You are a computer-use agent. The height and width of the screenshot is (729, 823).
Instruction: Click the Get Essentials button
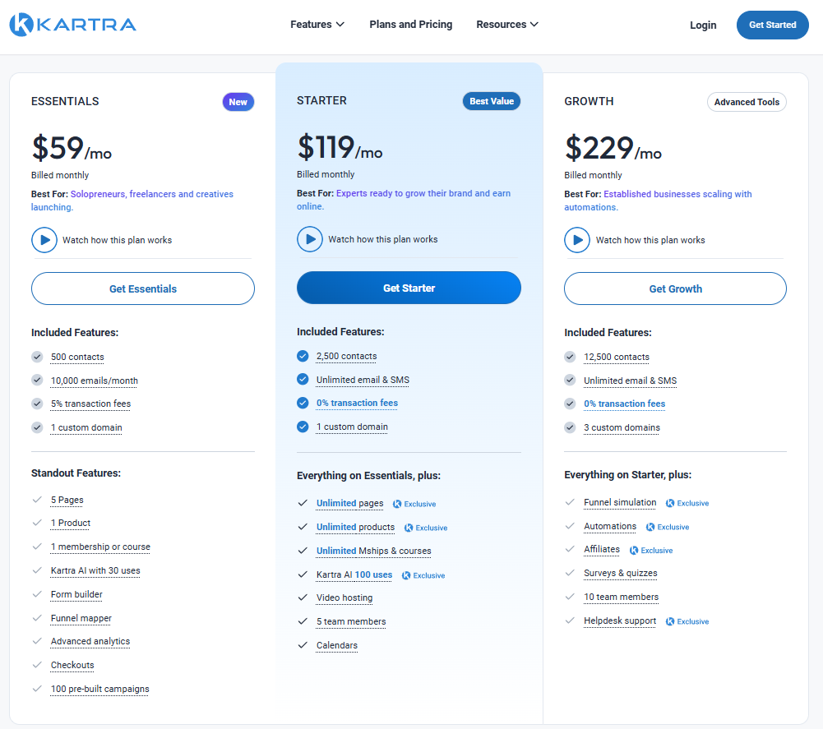143,288
